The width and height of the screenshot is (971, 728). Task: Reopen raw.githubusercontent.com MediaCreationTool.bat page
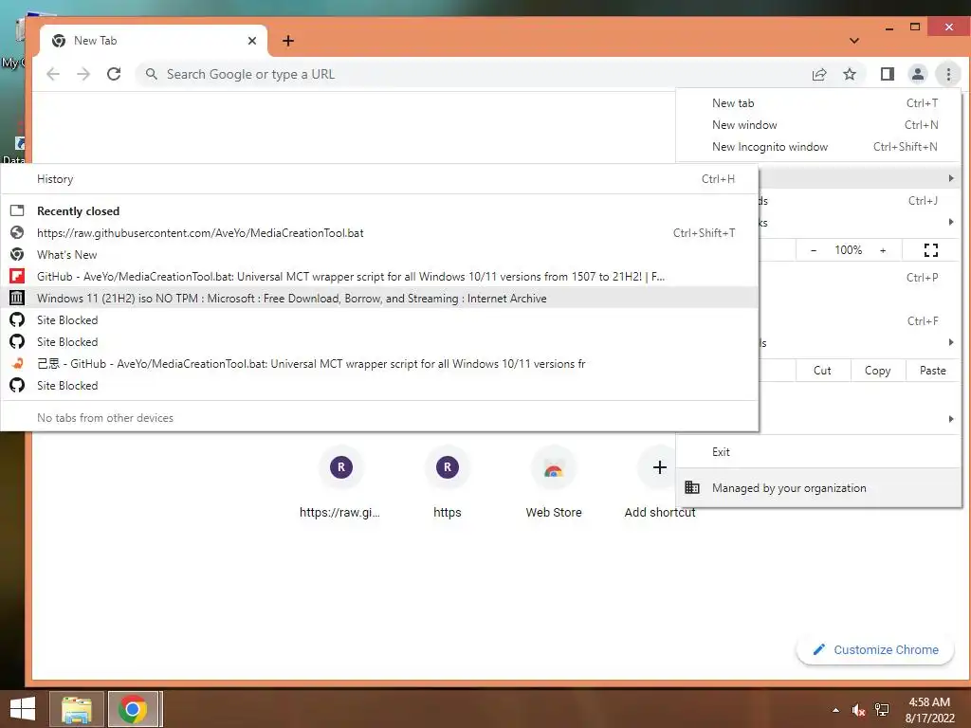[379, 233]
